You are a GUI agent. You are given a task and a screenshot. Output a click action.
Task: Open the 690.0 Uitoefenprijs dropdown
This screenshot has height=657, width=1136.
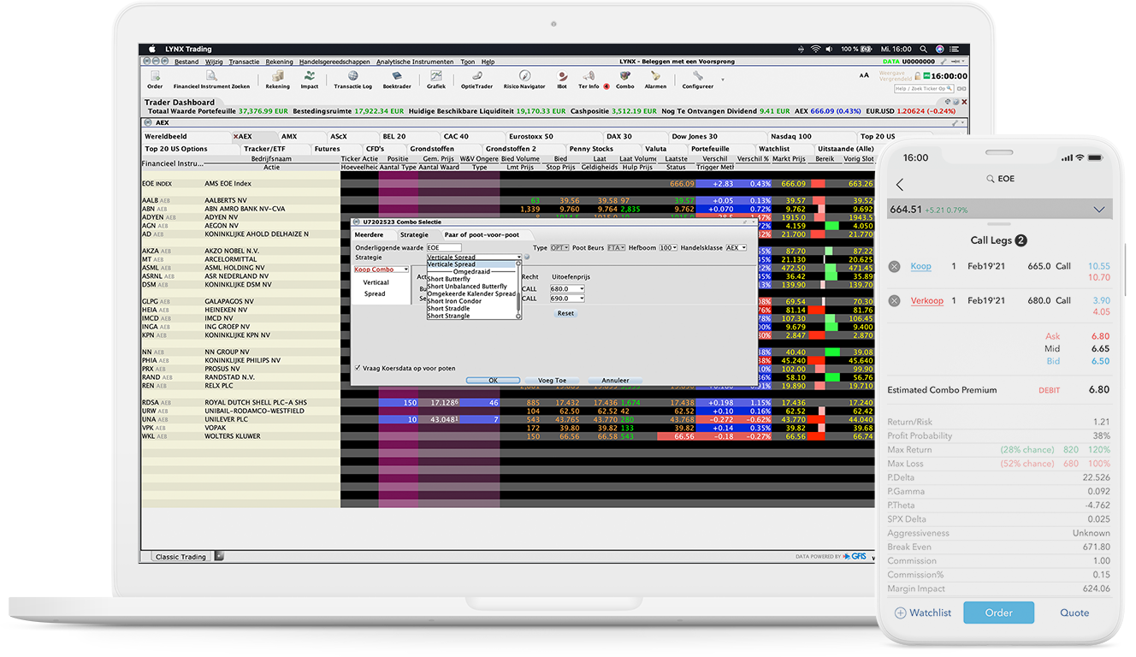pos(567,299)
